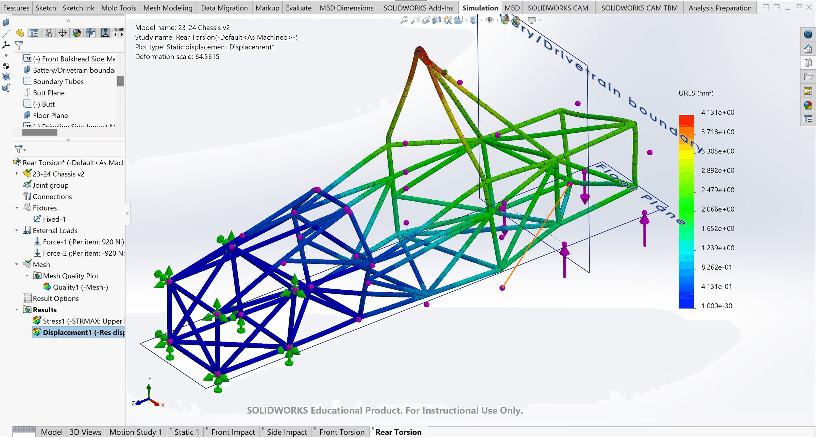Select Quality1 (-Mesh-) plot item
The image size is (816, 438).
(x=76, y=287)
